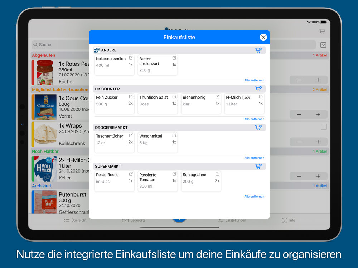The width and height of the screenshot is (358, 268).
Task: Click the battery indicator in status bar
Action: 324,22
